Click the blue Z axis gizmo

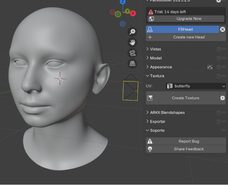122,2
